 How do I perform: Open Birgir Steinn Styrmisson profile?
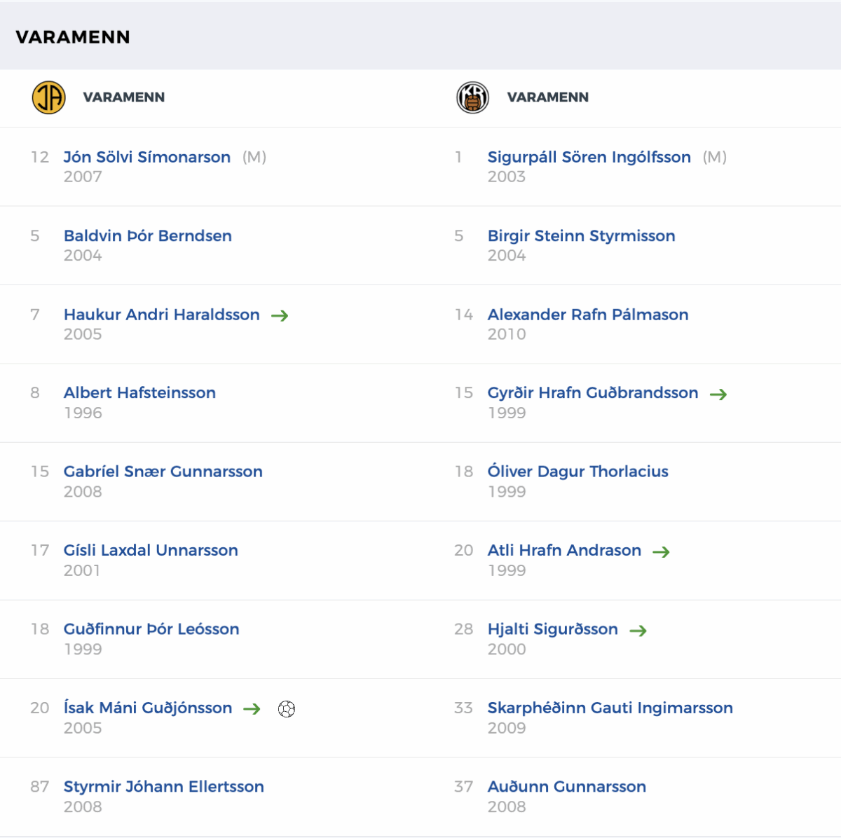[581, 235]
